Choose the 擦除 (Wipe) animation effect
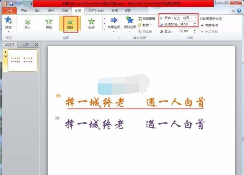Viewport: 244px width, 175px height. pyautogui.click(x=71, y=24)
